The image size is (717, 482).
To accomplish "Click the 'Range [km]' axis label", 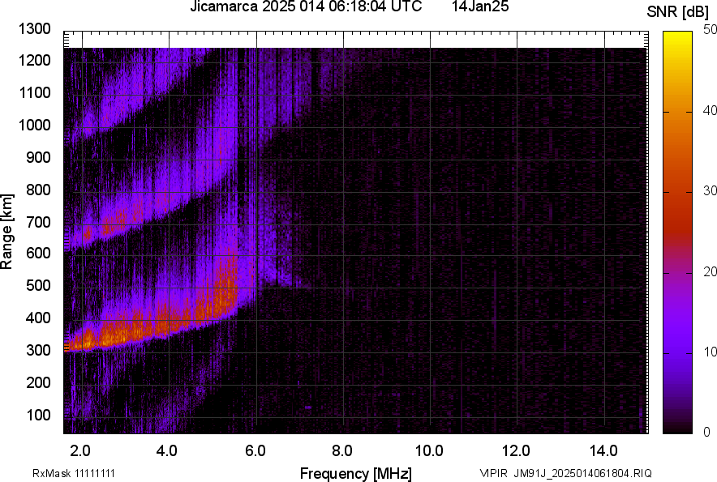I will (6, 232).
